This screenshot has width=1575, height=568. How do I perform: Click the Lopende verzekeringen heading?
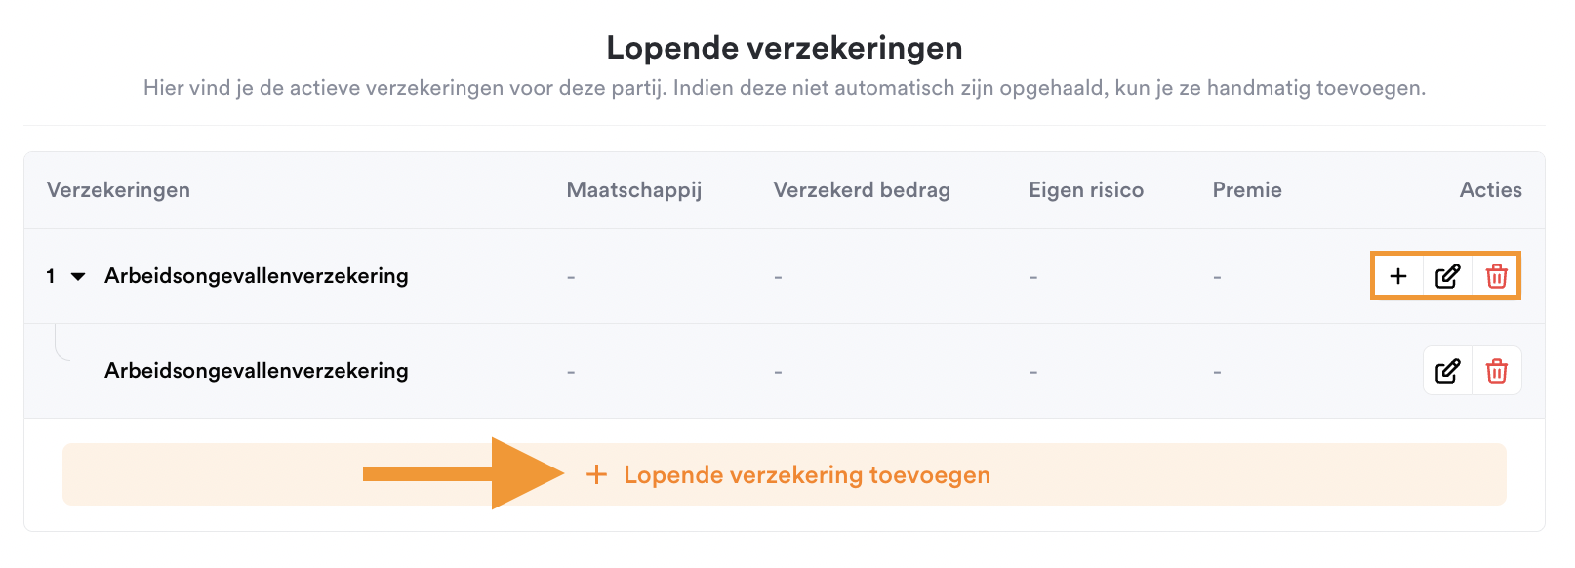coord(785,48)
